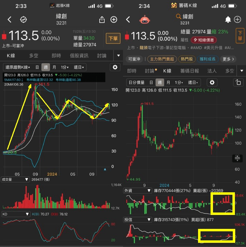Tap the #AMD hashtag
246x247 pixels.
196,48
